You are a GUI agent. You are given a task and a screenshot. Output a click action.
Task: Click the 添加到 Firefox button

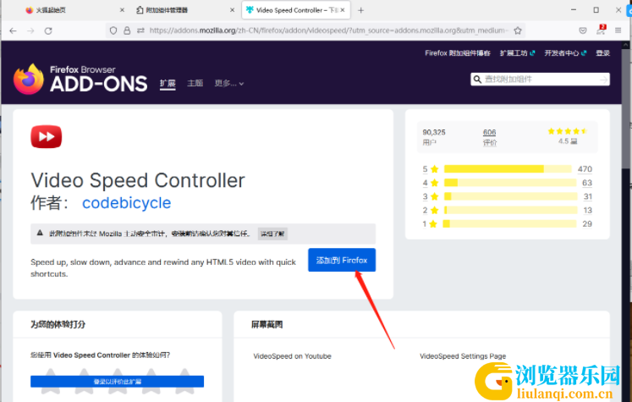point(342,260)
